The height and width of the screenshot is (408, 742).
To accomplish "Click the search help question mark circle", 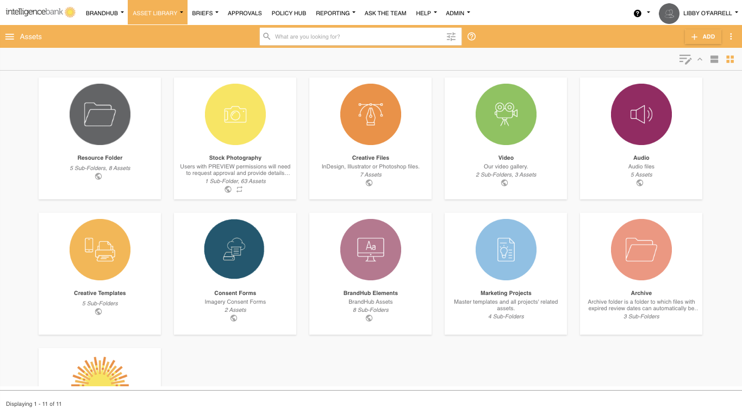I will 472,36.
